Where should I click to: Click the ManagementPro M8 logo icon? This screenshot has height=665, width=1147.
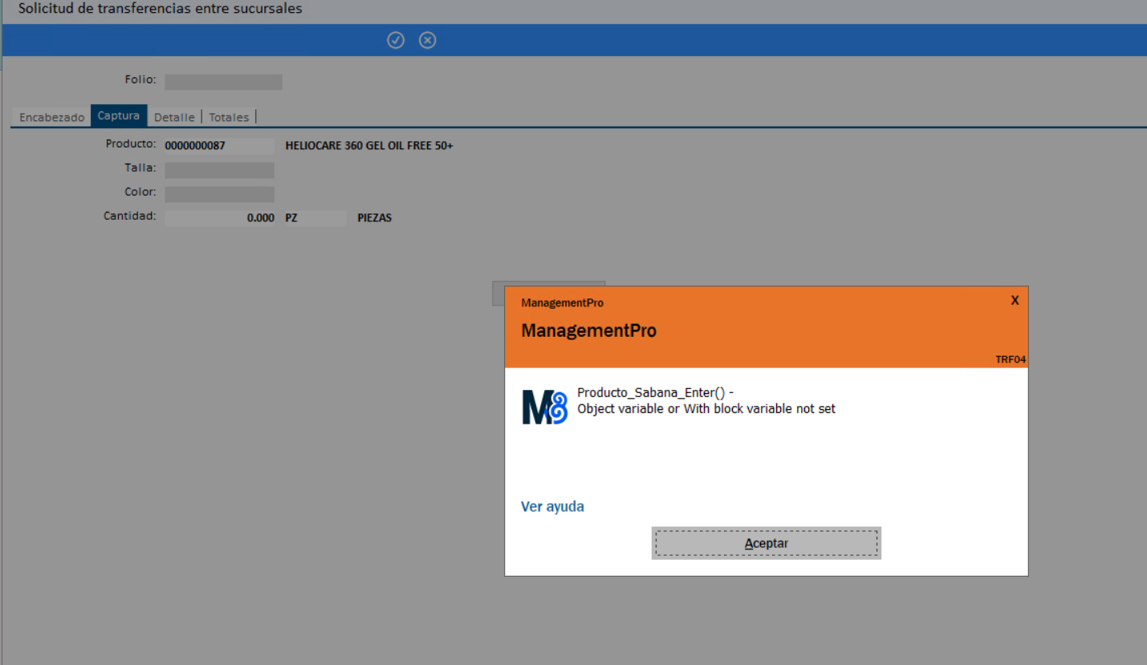click(544, 407)
